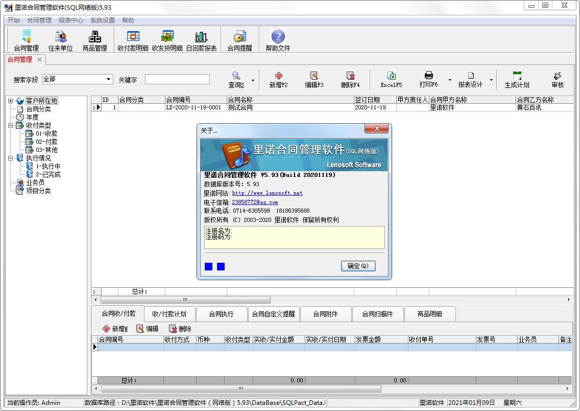Screen dimensions: 580x411
Task: Select 02-付款 in the tree
Action: [46, 142]
